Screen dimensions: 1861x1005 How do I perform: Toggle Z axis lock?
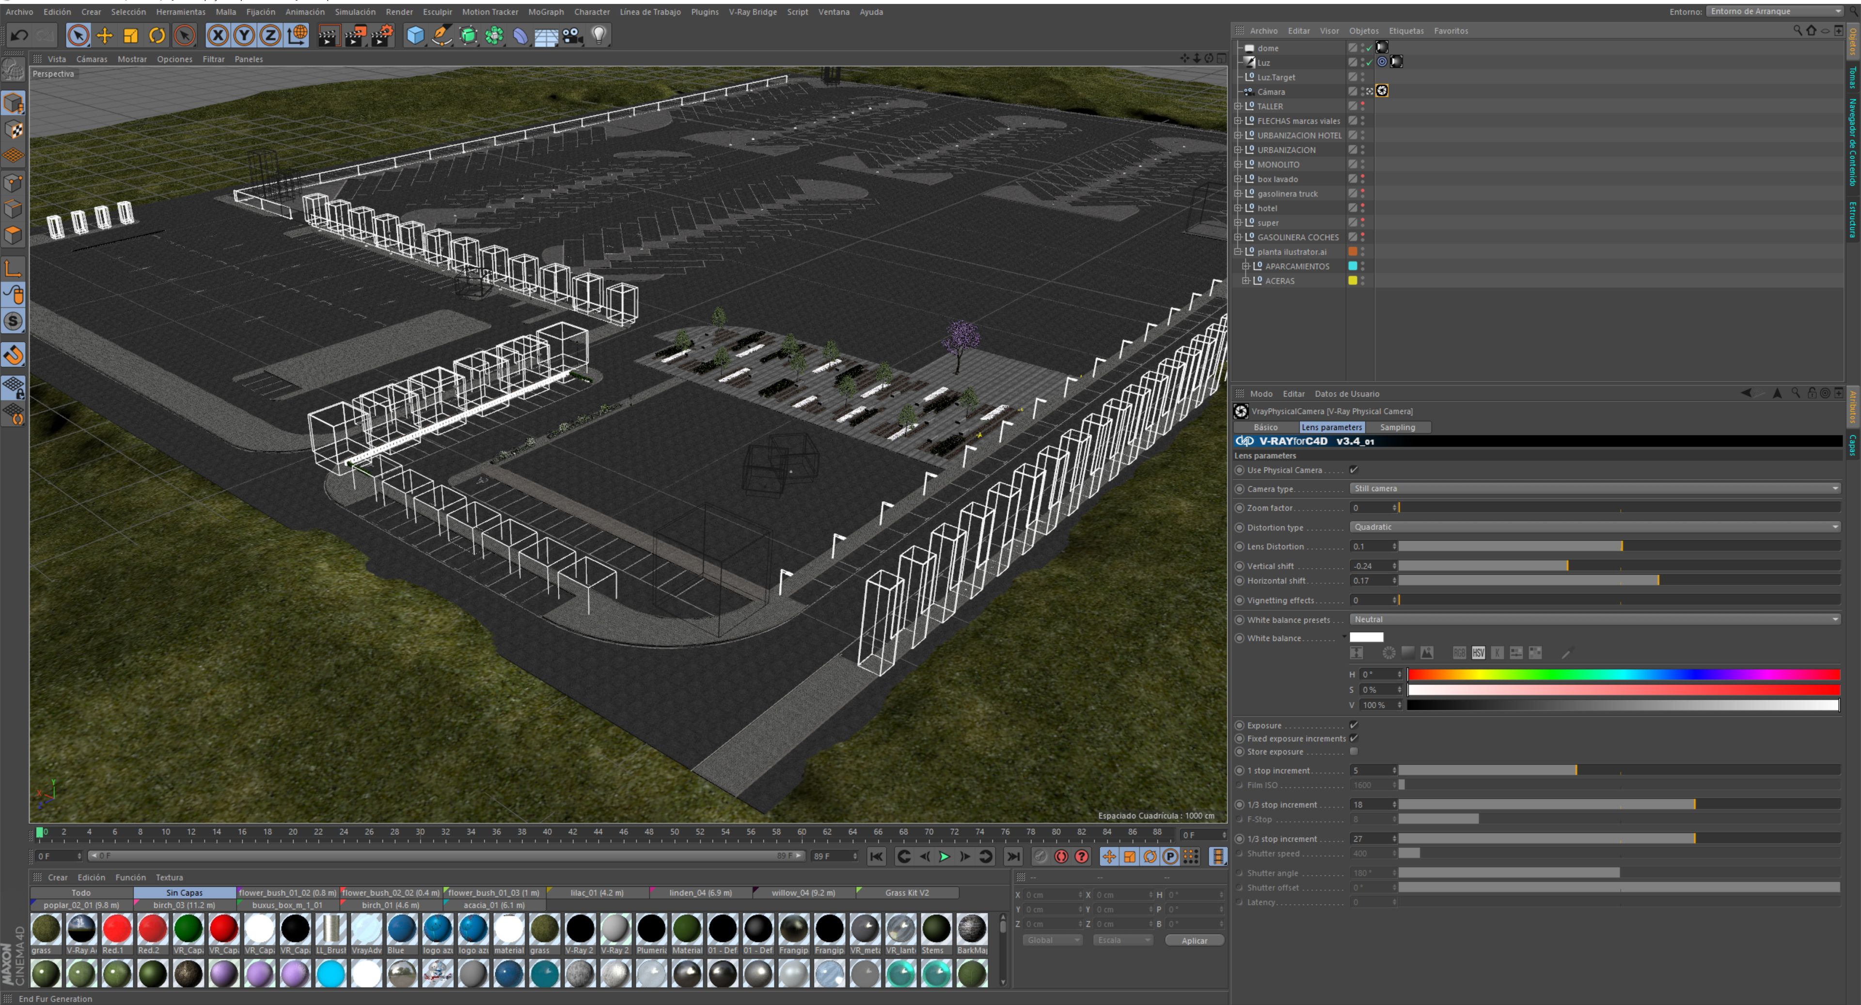(270, 35)
